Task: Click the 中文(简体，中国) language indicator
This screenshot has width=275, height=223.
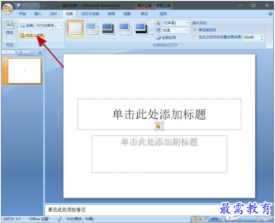Action: pos(80,219)
